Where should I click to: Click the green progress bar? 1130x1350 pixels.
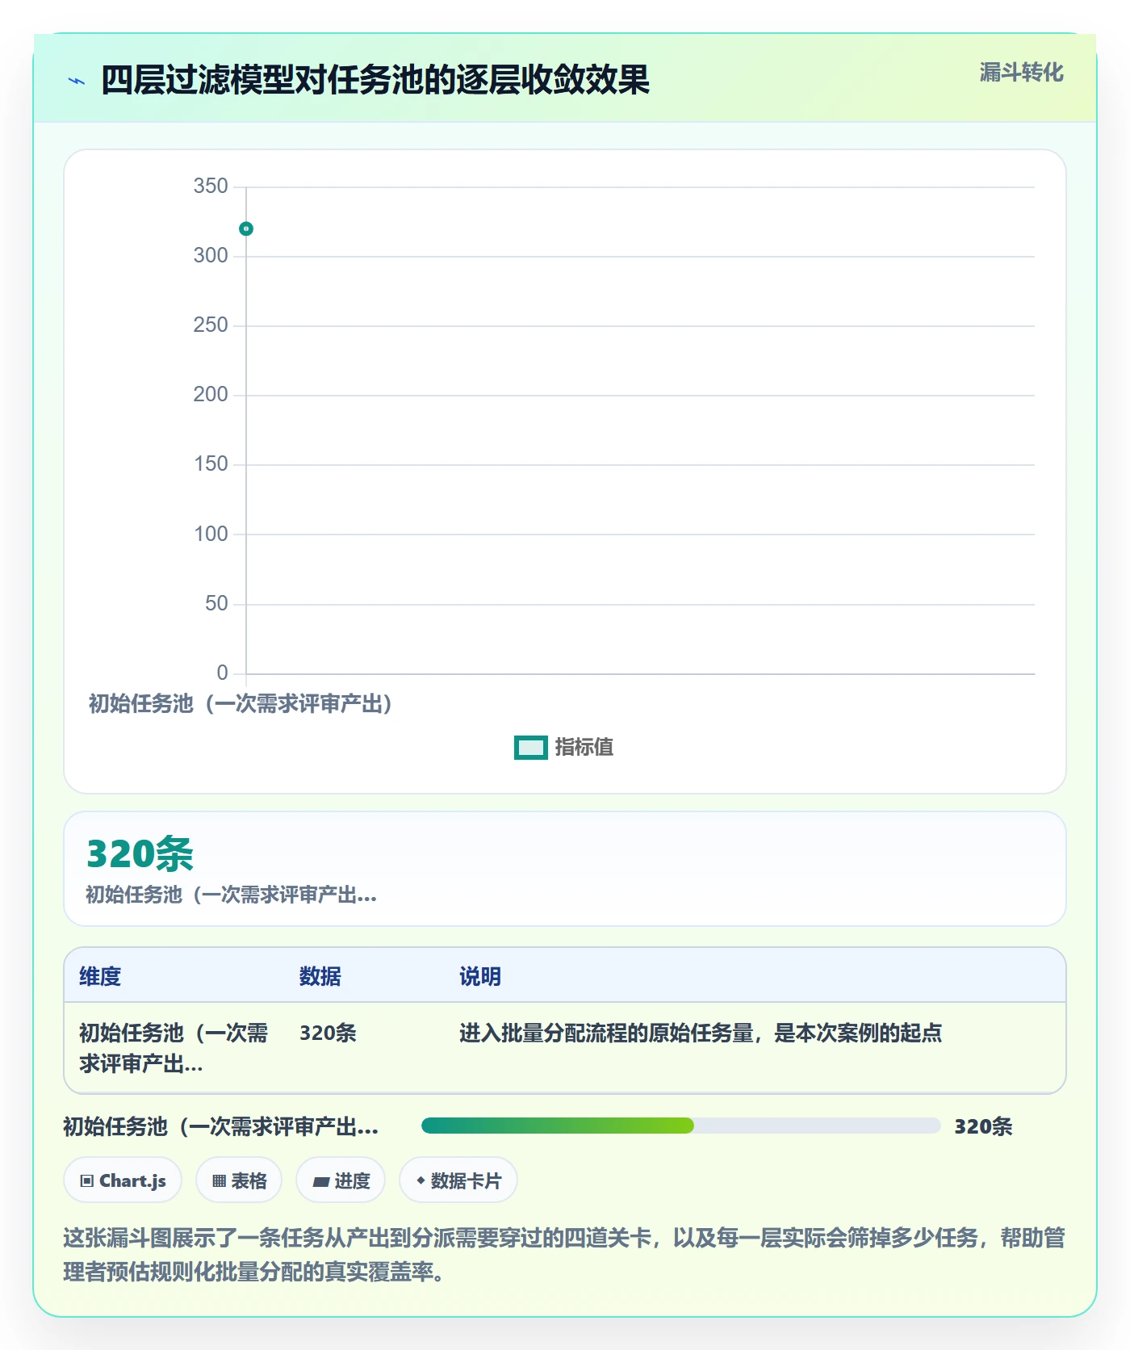pyautogui.click(x=558, y=1126)
